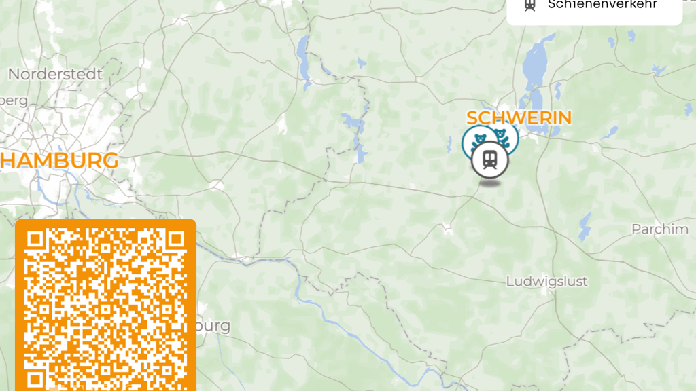
Task: Click the partially hidden "burg" town label
Action: (213, 326)
